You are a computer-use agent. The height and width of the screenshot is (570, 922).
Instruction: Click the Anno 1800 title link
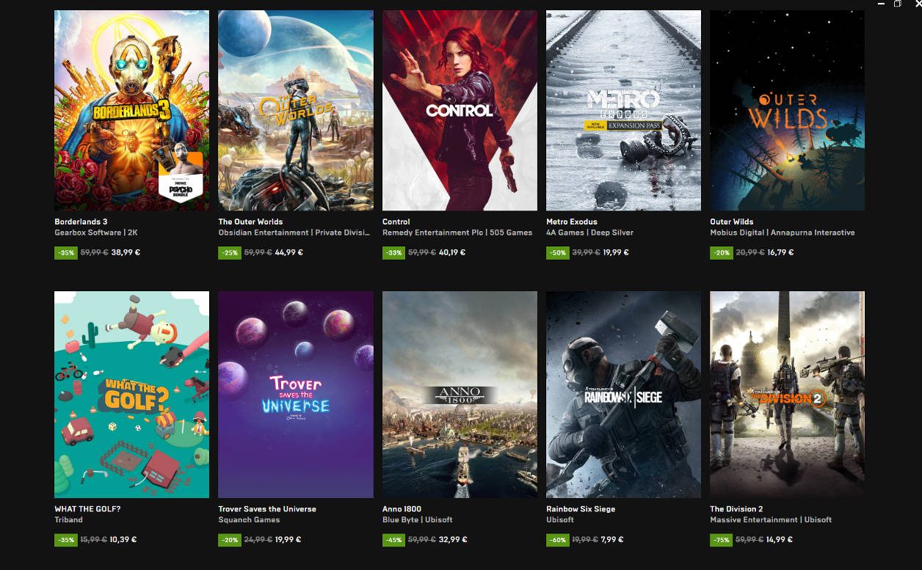coord(402,509)
